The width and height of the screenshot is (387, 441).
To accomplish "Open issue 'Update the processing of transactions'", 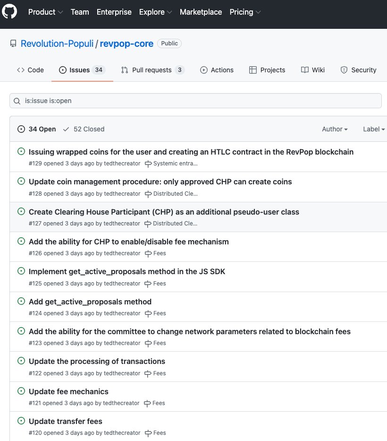I will tap(97, 362).
